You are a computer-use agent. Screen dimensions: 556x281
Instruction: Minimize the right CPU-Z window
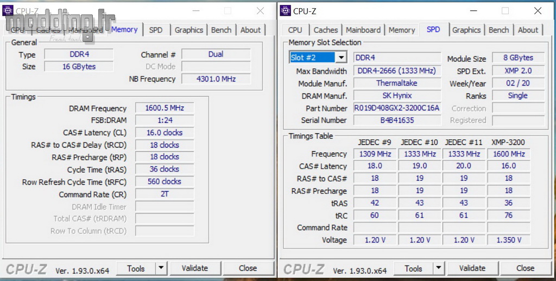pyautogui.click(x=473, y=11)
